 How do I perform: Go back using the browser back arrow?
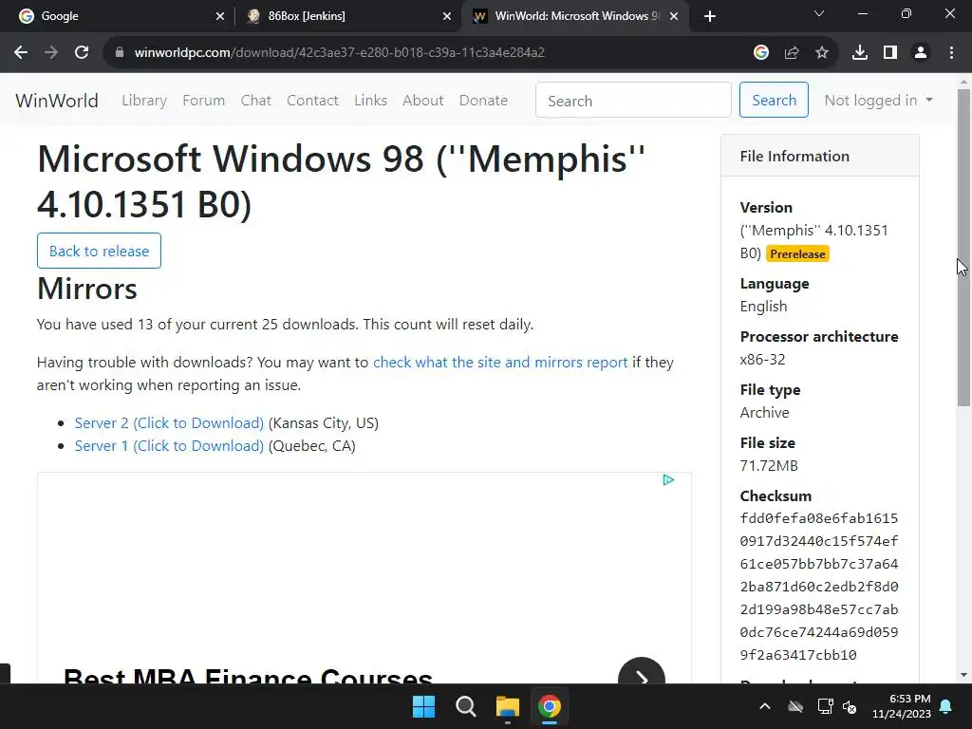pyautogui.click(x=21, y=53)
